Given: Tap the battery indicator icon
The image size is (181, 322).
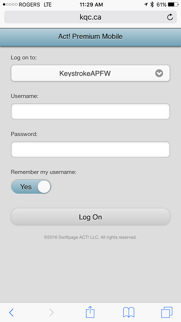Looking at the screenshot, I should 173,5.
